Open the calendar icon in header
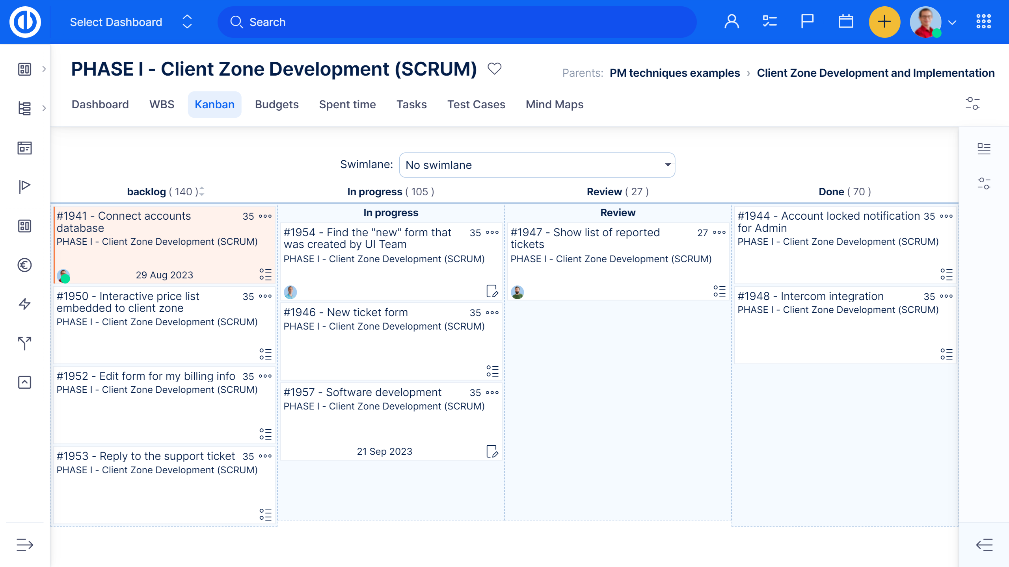 coord(845,22)
